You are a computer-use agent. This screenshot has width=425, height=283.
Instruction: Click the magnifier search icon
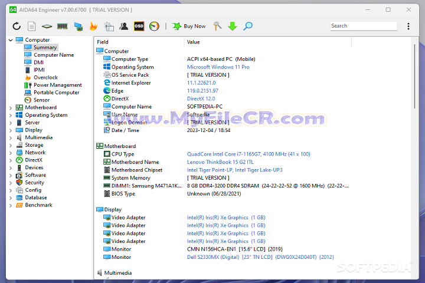[x=248, y=27]
